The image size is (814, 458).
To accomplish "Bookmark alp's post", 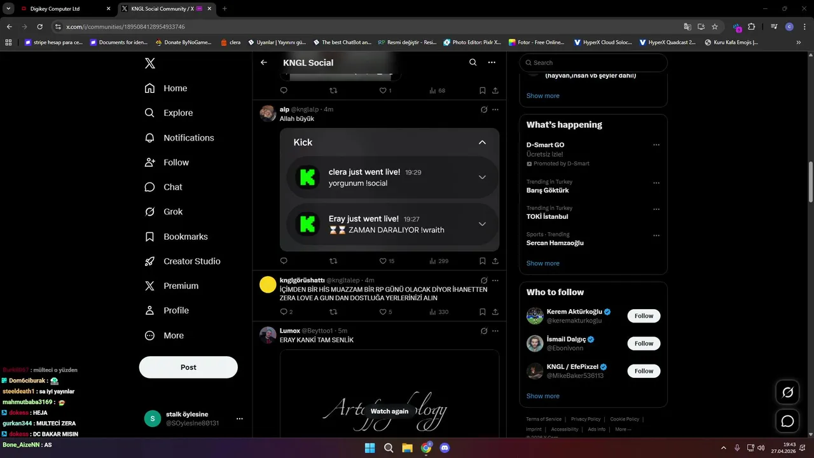I will pos(483,261).
